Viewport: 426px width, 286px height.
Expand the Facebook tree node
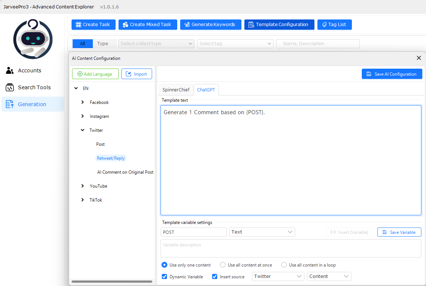tap(83, 102)
